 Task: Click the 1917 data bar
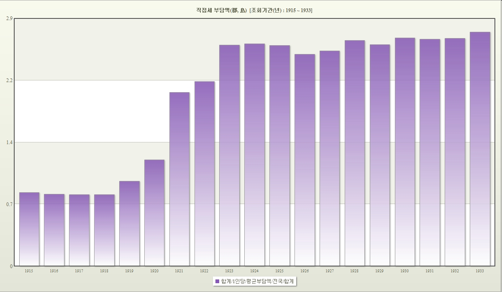[x=79, y=230]
